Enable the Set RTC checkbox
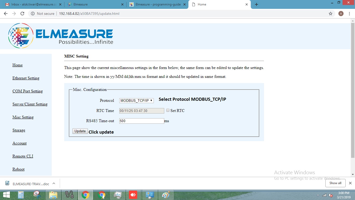This screenshot has height=200, width=355. 168,110
